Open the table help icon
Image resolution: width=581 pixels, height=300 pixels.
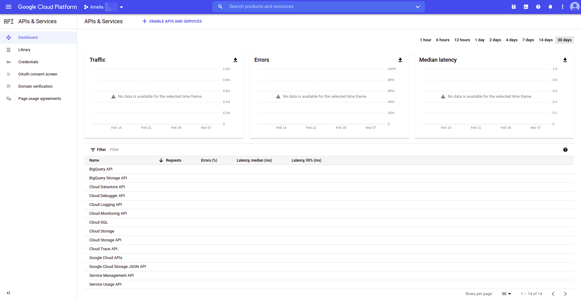coord(565,150)
